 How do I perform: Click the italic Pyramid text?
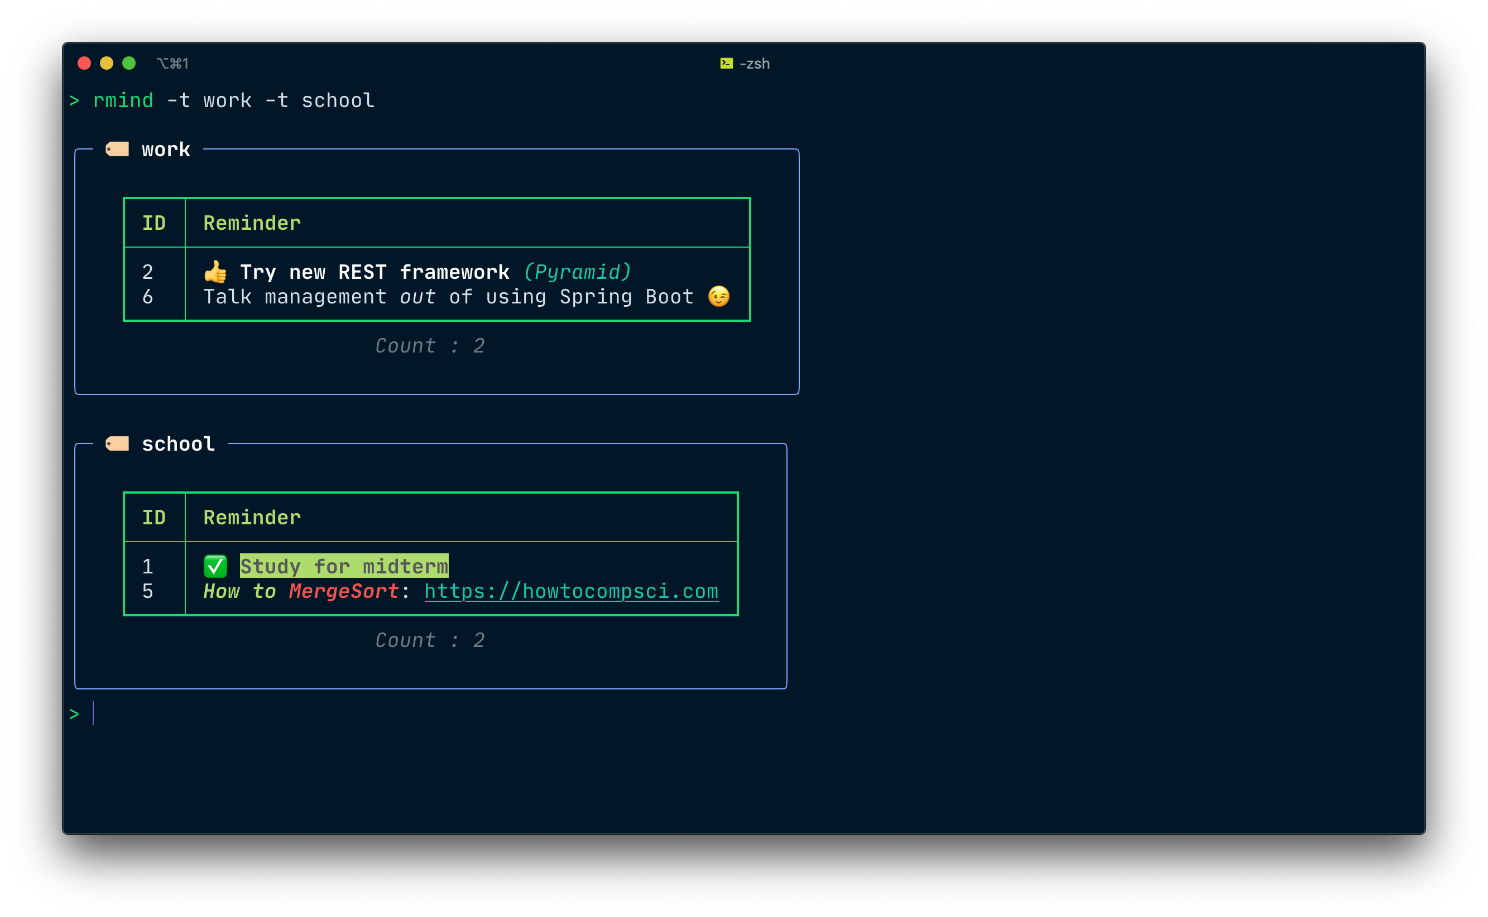coord(577,272)
